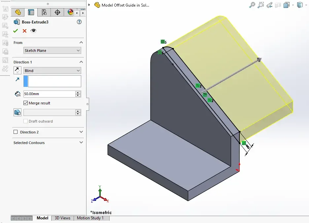Open the PropertyManager help button
The image size is (309, 223).
coord(79,22)
